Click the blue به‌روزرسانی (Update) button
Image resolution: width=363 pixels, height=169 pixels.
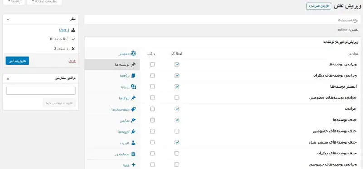pos(18,61)
